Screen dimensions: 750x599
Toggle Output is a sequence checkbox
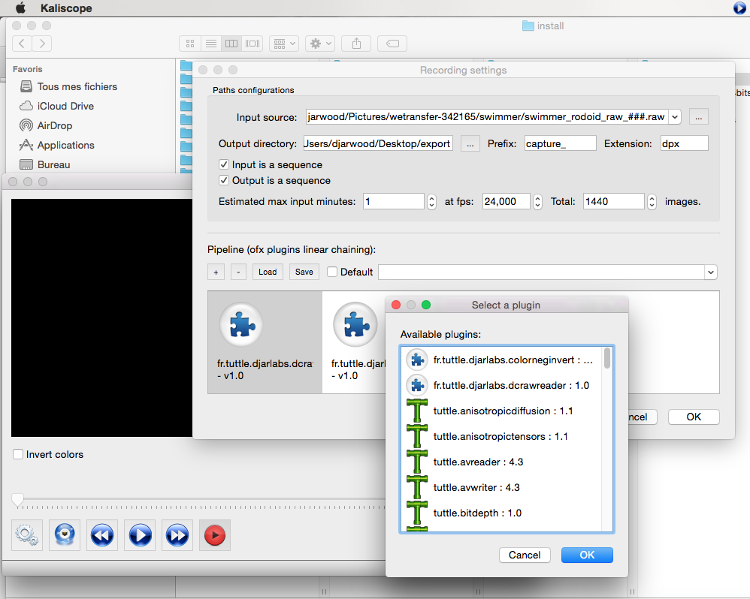223,180
